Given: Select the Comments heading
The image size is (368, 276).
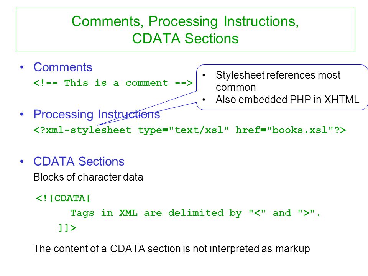Looking at the screenshot, I should pos(63,67).
